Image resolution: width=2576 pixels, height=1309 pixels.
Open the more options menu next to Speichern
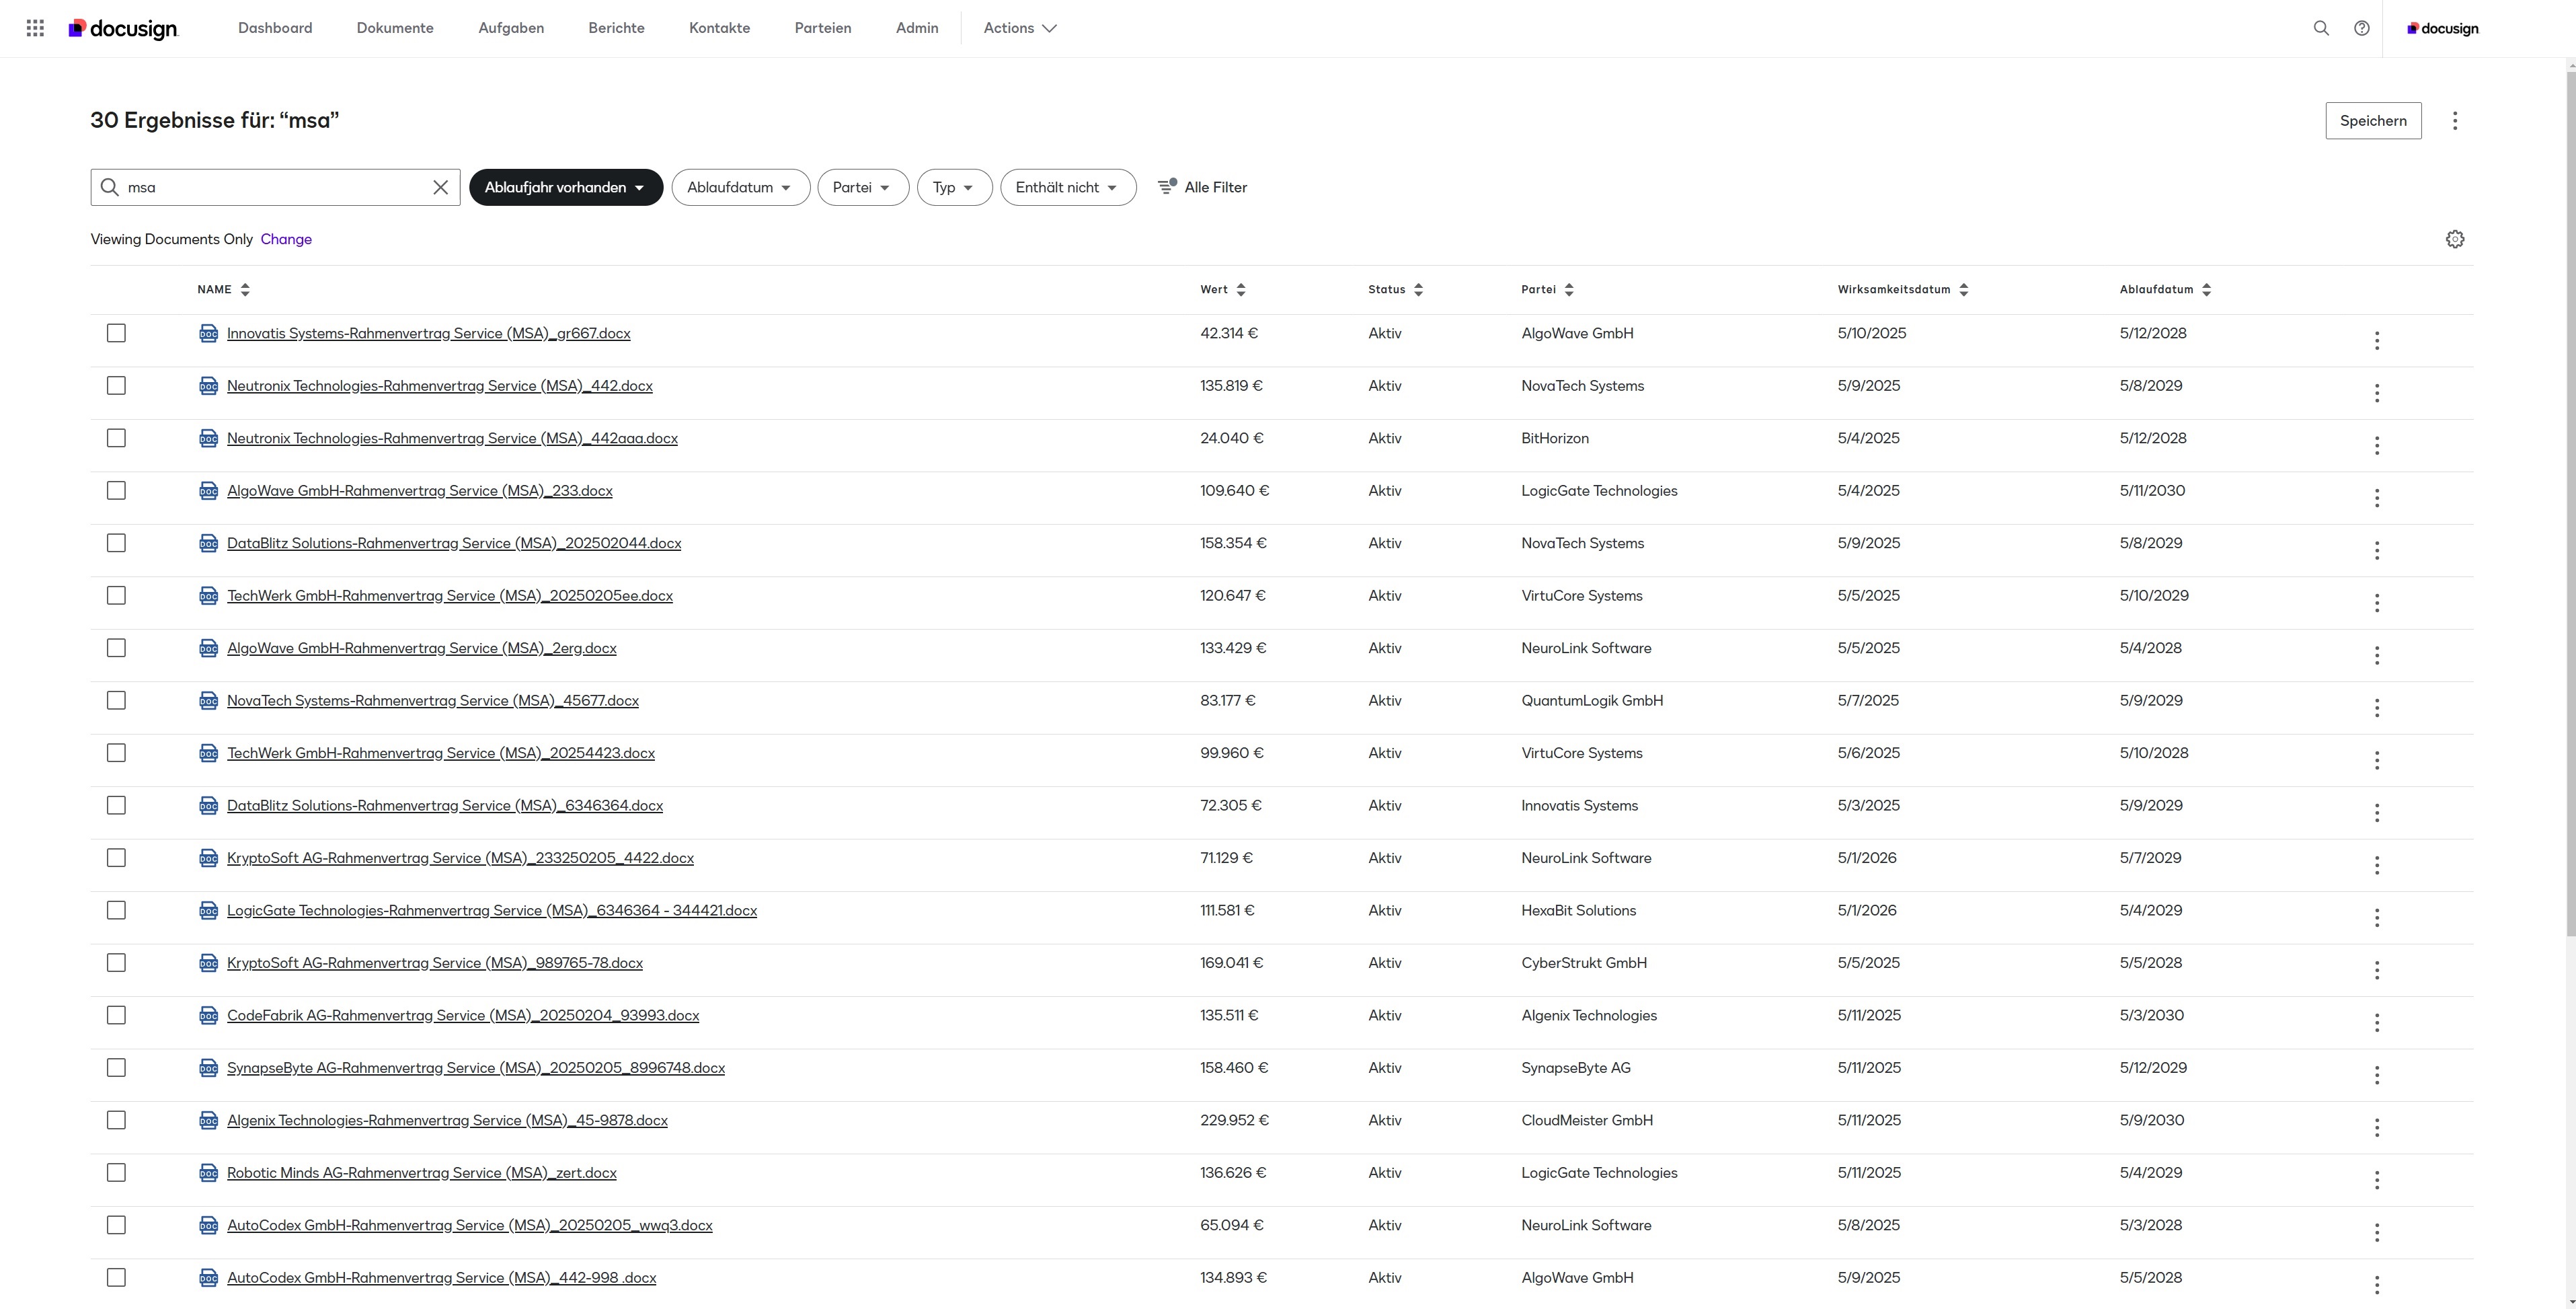[x=2454, y=121]
